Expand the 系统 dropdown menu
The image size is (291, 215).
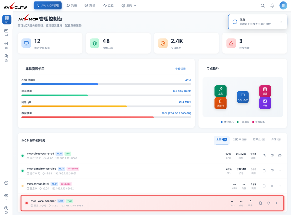[x=129, y=6]
